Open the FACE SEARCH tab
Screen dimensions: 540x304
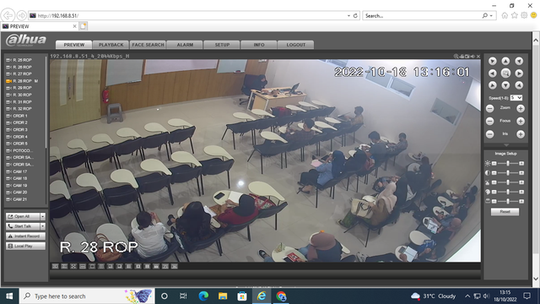point(148,45)
